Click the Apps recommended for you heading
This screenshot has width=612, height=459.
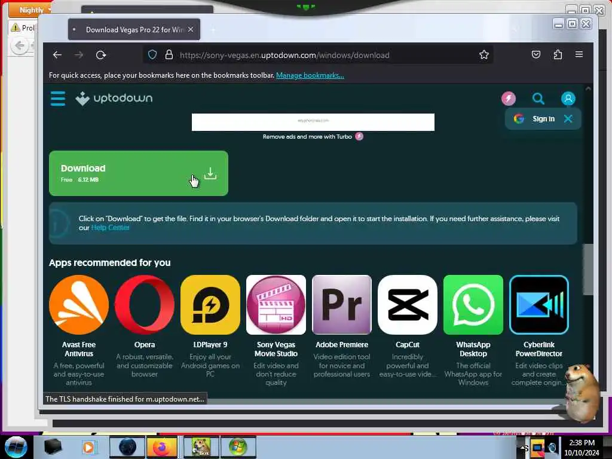coord(110,263)
